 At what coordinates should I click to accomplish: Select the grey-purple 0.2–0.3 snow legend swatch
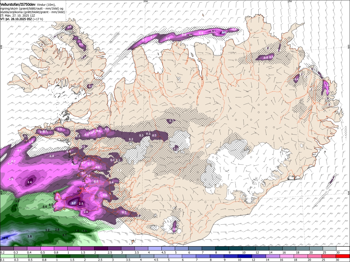tap(7, 249)
